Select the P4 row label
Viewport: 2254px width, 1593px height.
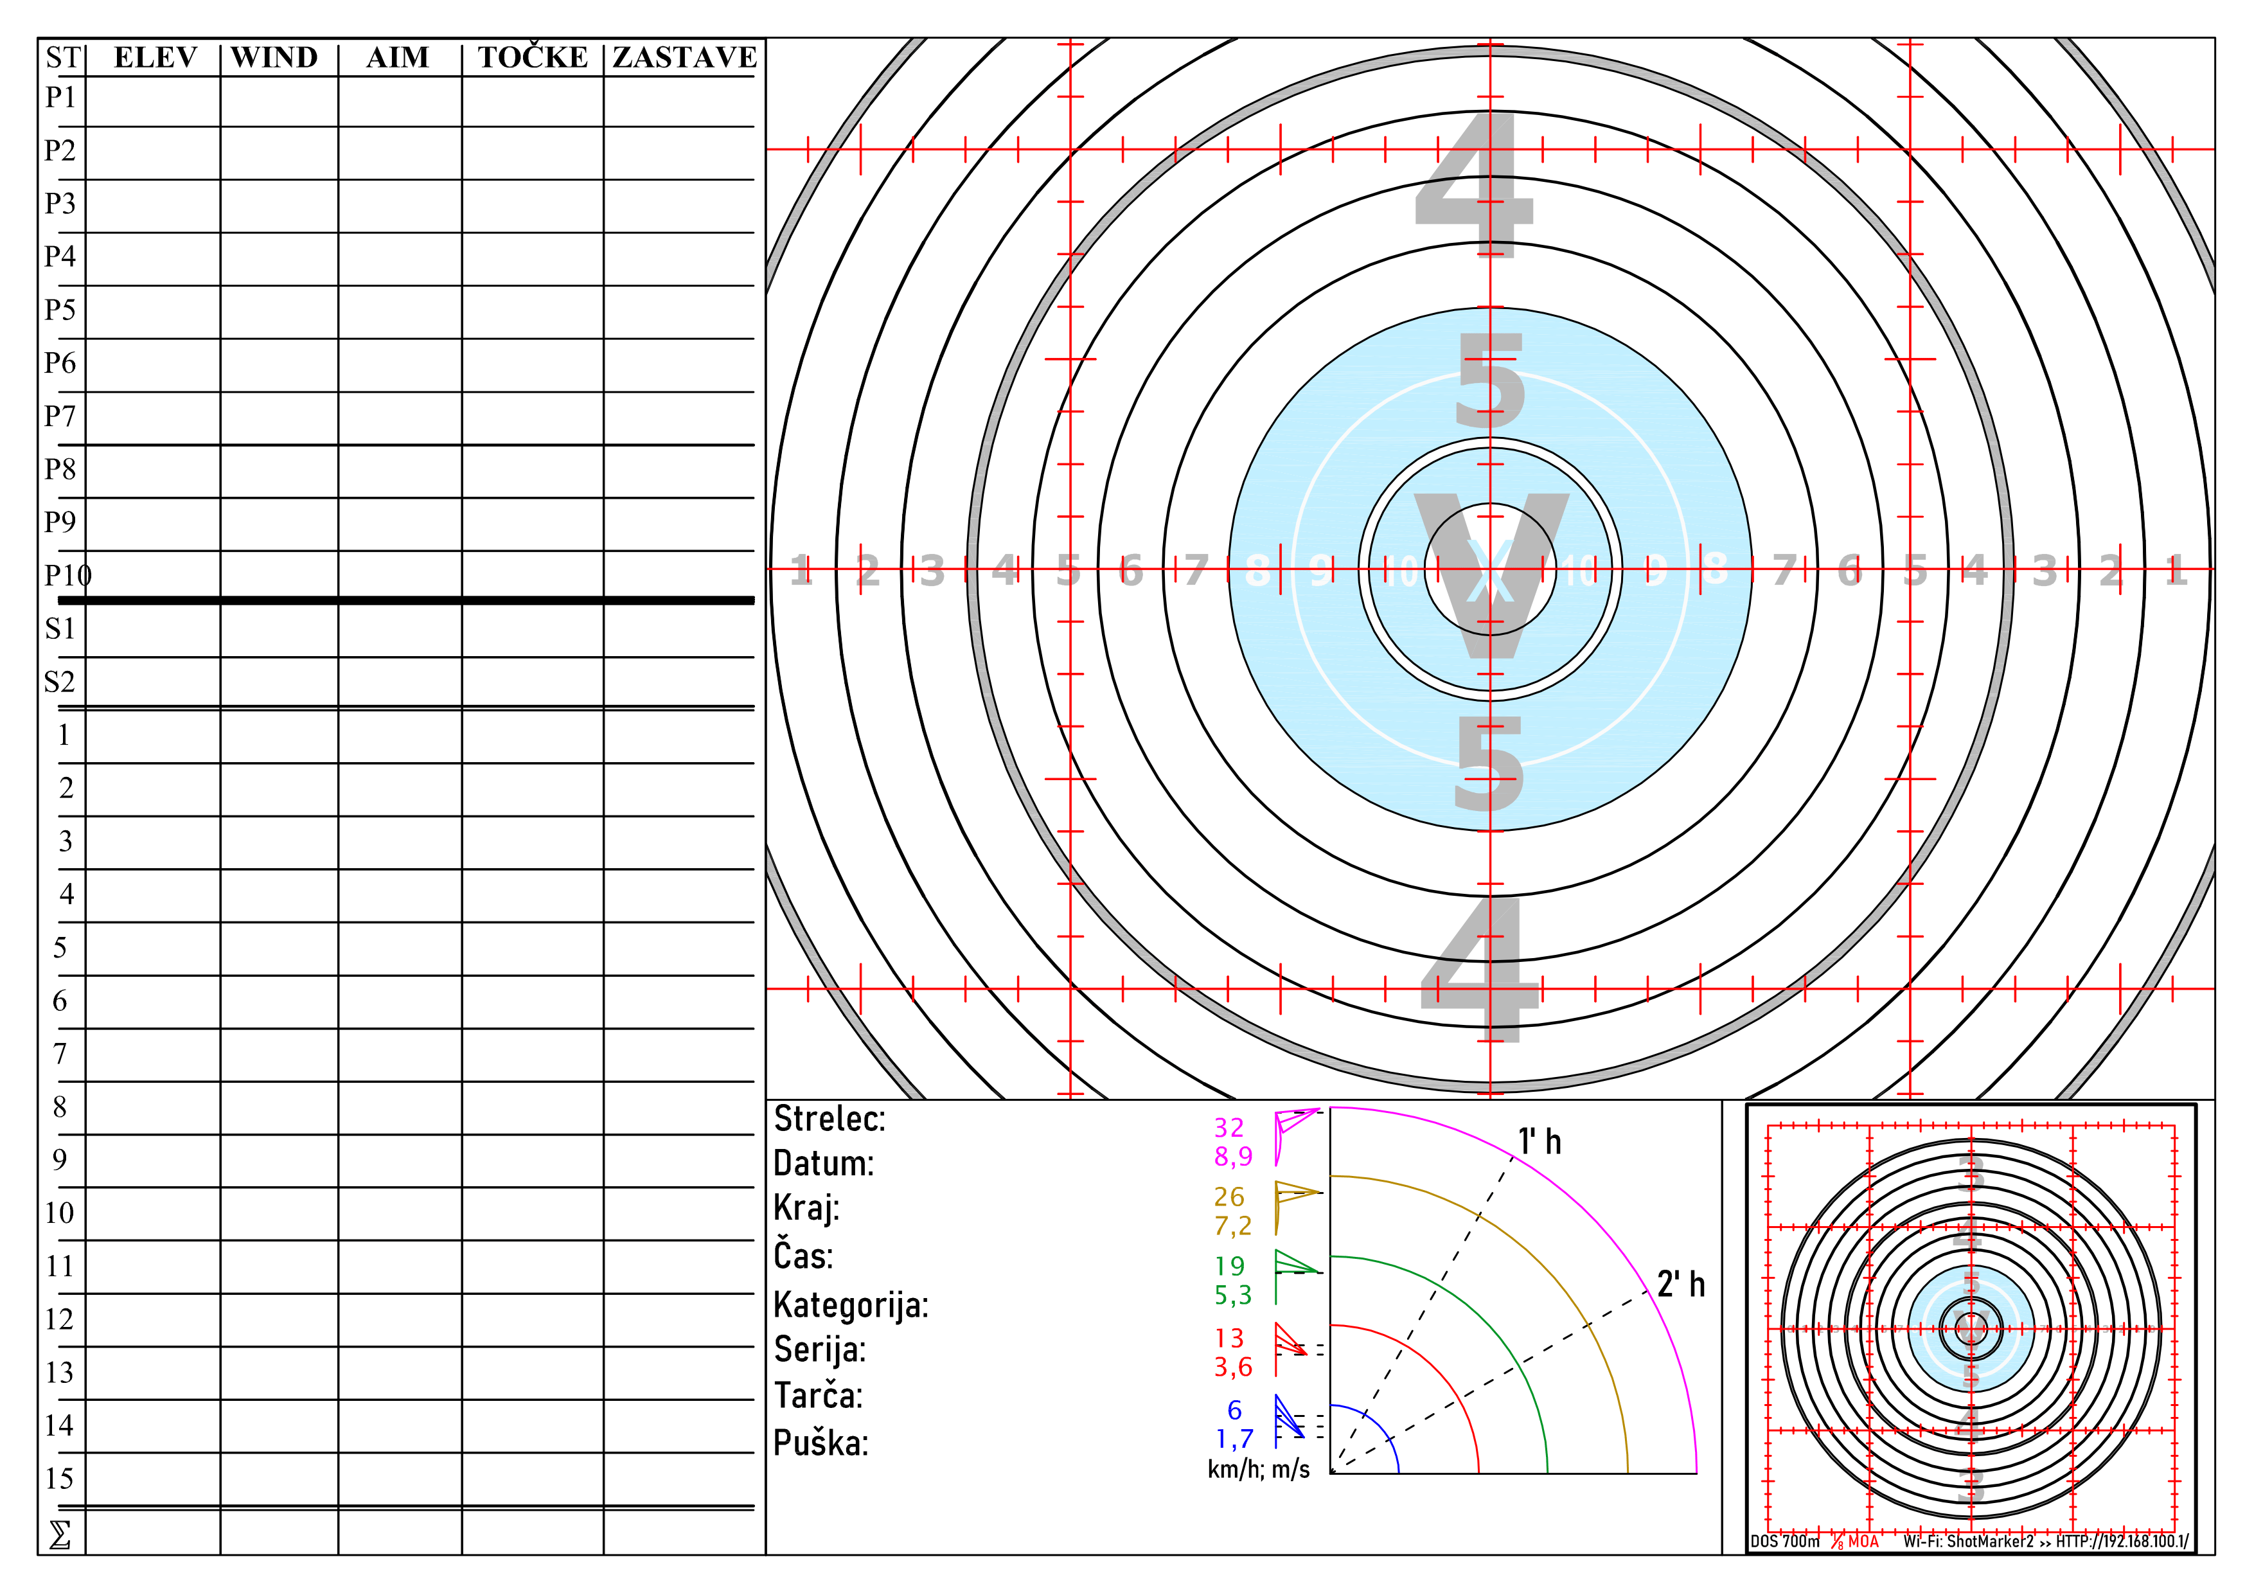60,256
